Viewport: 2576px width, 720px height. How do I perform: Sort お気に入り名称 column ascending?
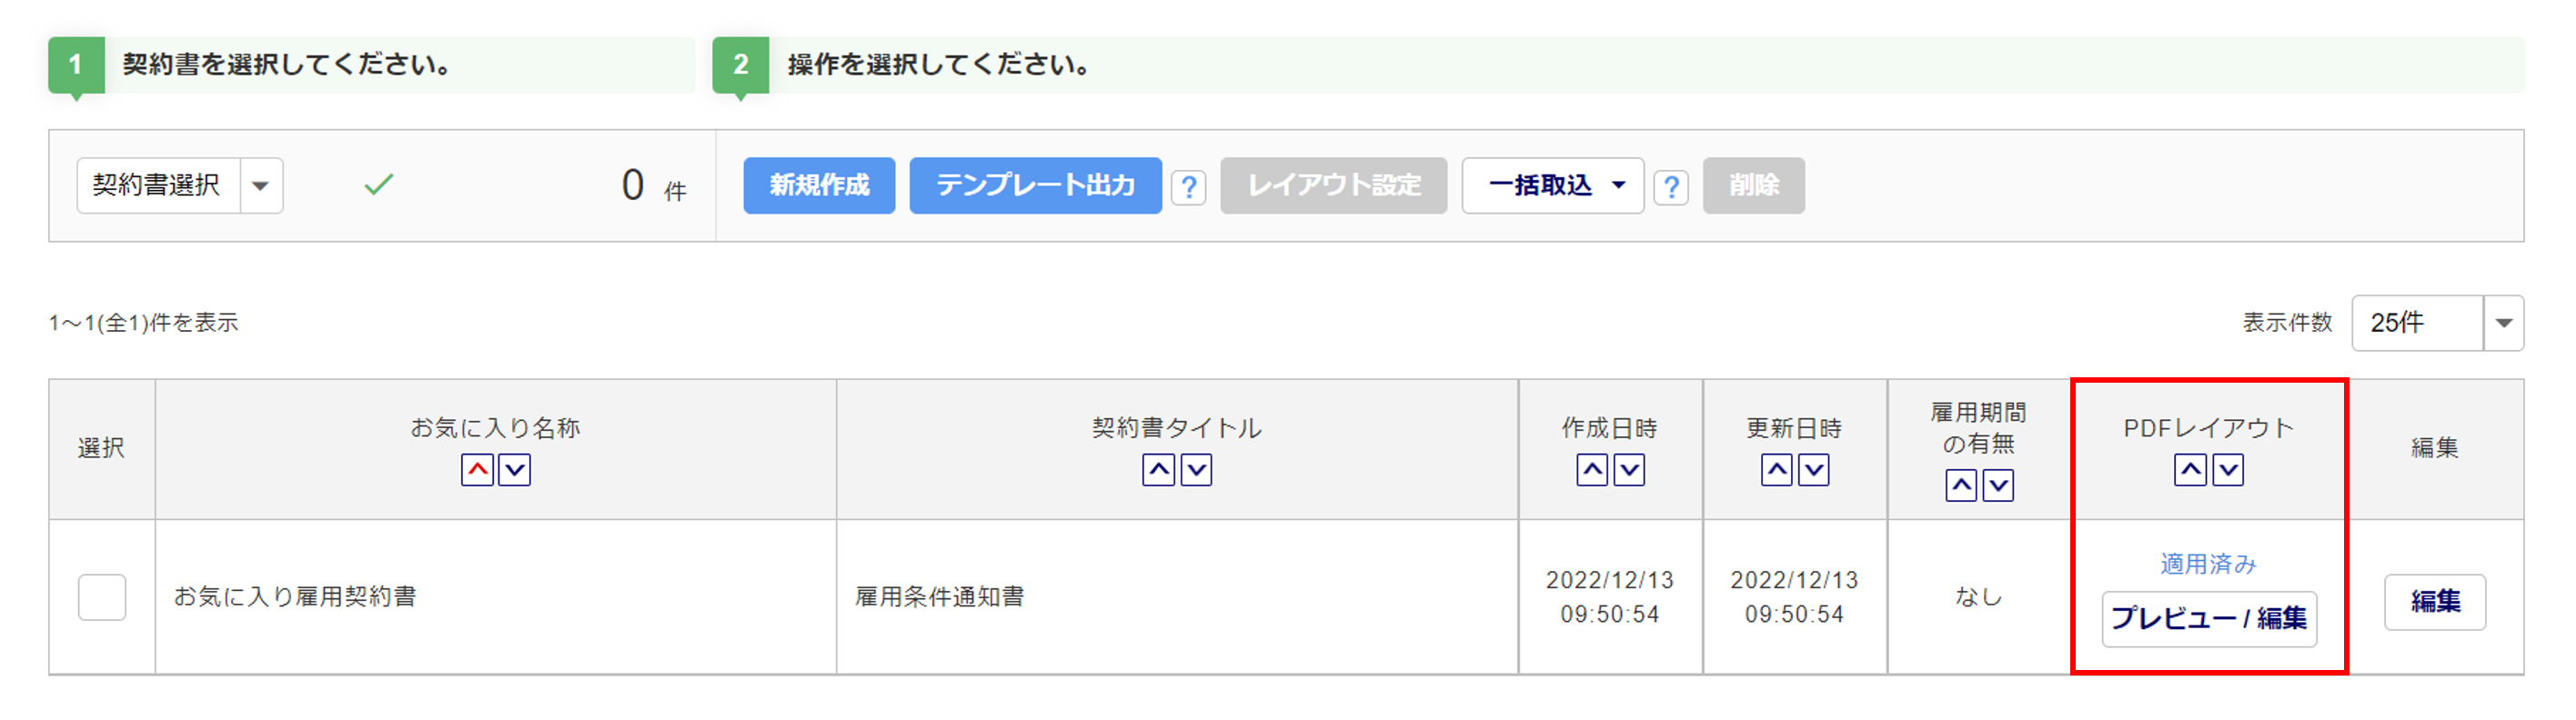[477, 470]
